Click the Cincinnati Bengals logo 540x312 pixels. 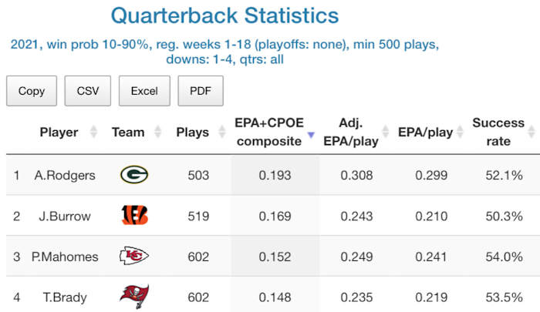pyautogui.click(x=134, y=216)
